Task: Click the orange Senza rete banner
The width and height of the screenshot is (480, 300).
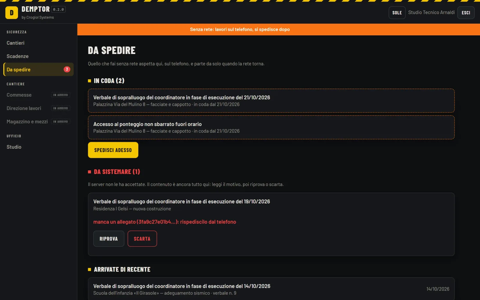Action: click(x=279, y=29)
